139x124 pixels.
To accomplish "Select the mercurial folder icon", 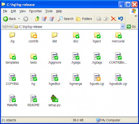I will pos(118,35).
